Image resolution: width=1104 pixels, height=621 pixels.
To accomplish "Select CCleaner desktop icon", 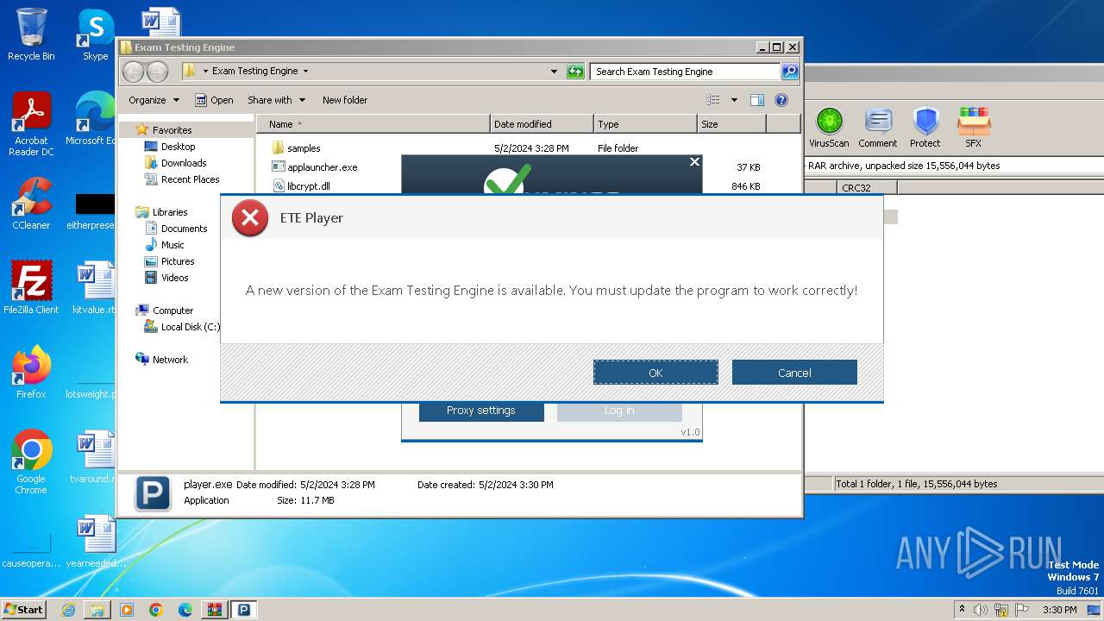I will click(x=31, y=204).
